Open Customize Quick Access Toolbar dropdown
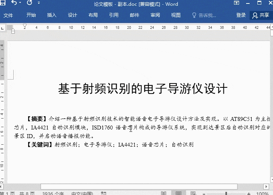273x195 pixels. [x=39, y=3]
